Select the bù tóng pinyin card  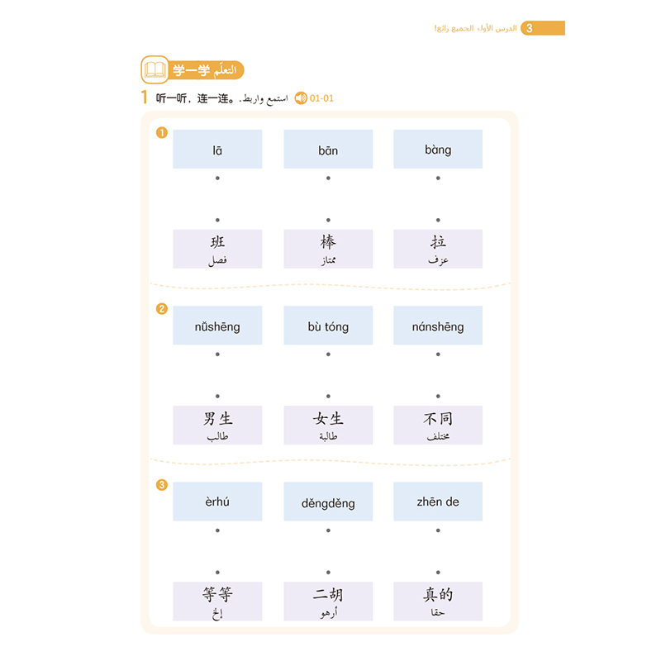click(328, 326)
